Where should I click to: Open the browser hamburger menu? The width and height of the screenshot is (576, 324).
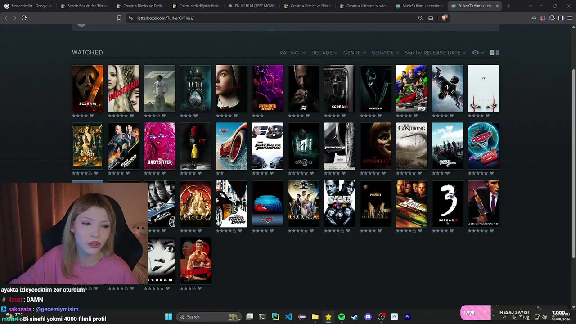(569, 18)
